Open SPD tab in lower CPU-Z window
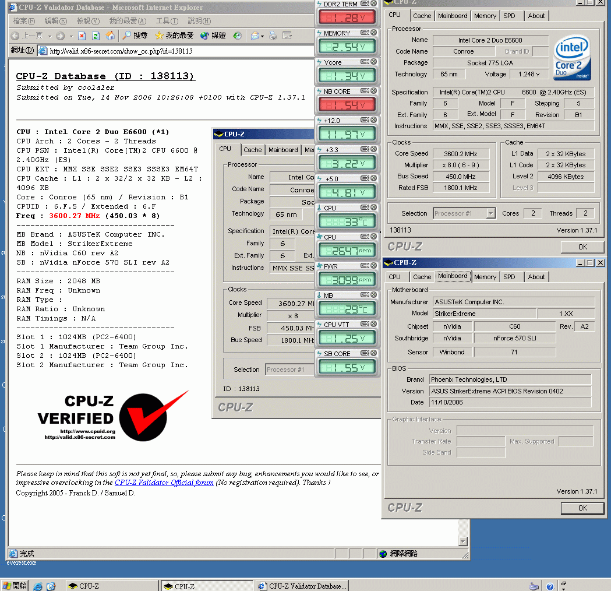Screen dimensions: 611x591 pos(509,277)
